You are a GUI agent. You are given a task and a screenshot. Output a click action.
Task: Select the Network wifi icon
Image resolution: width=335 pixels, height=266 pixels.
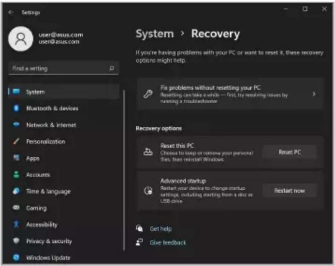pyautogui.click(x=16, y=124)
